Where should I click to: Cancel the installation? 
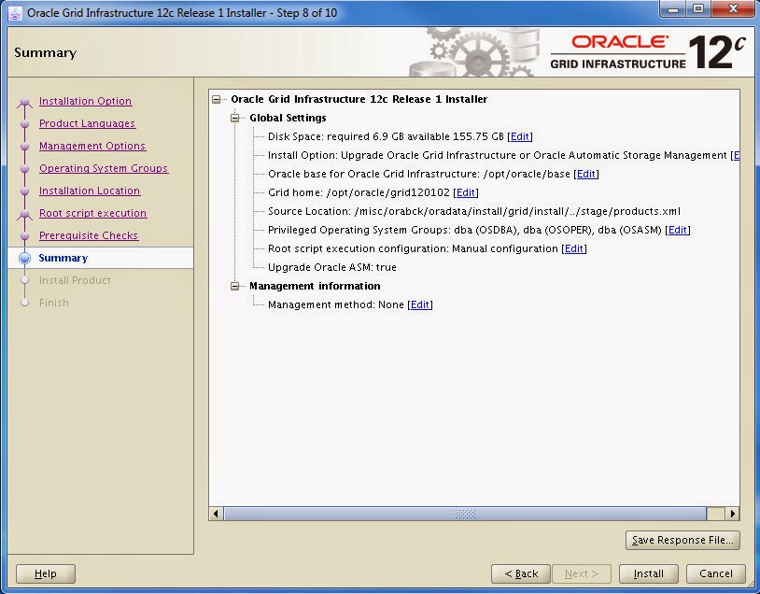[x=715, y=573]
